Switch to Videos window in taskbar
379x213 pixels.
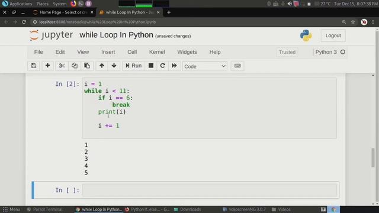pos(281,209)
